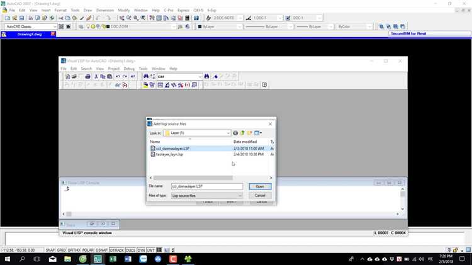The image size is (472, 265).
Task: Open AutoCAD's Layer Properties Manager icon
Action: coord(81,27)
